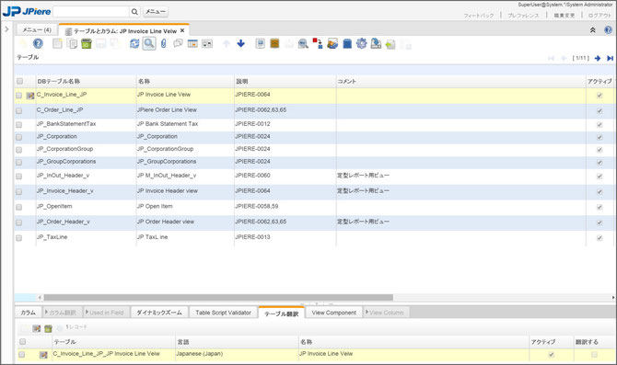The image size is (617, 365).
Task: Open the Report icon
Action: (x=260, y=43)
